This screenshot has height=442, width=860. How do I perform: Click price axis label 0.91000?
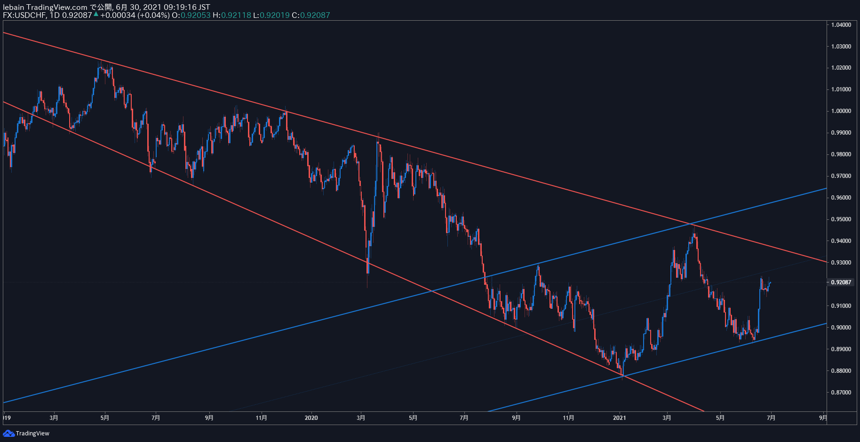point(841,306)
